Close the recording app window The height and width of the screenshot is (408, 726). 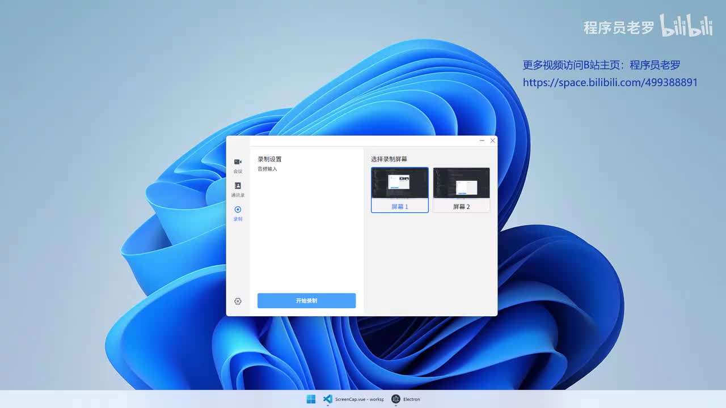[x=492, y=141]
